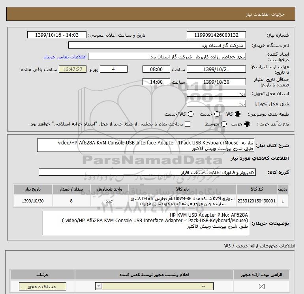Select the خدمت radio button

point(217,114)
